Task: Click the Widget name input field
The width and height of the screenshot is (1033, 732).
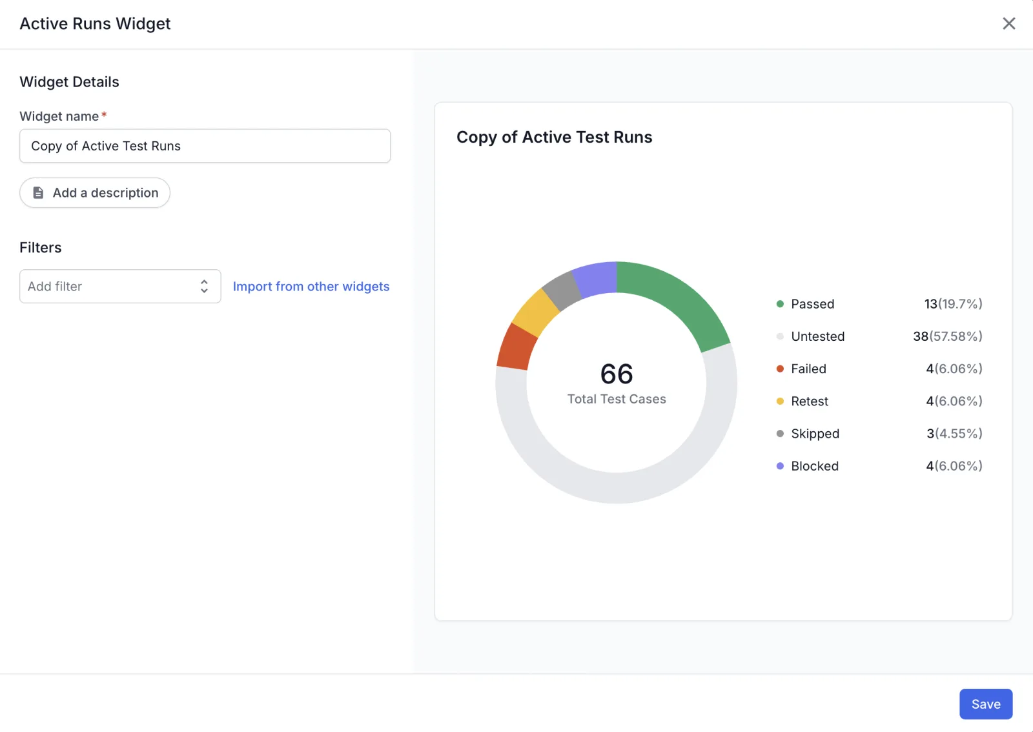Action: (x=205, y=146)
